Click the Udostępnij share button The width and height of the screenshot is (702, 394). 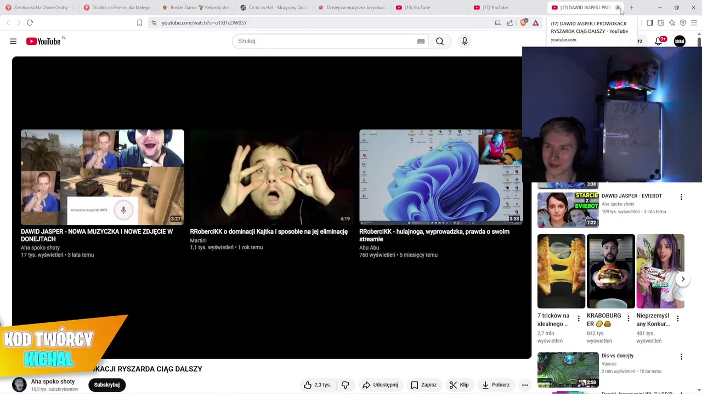pyautogui.click(x=380, y=385)
